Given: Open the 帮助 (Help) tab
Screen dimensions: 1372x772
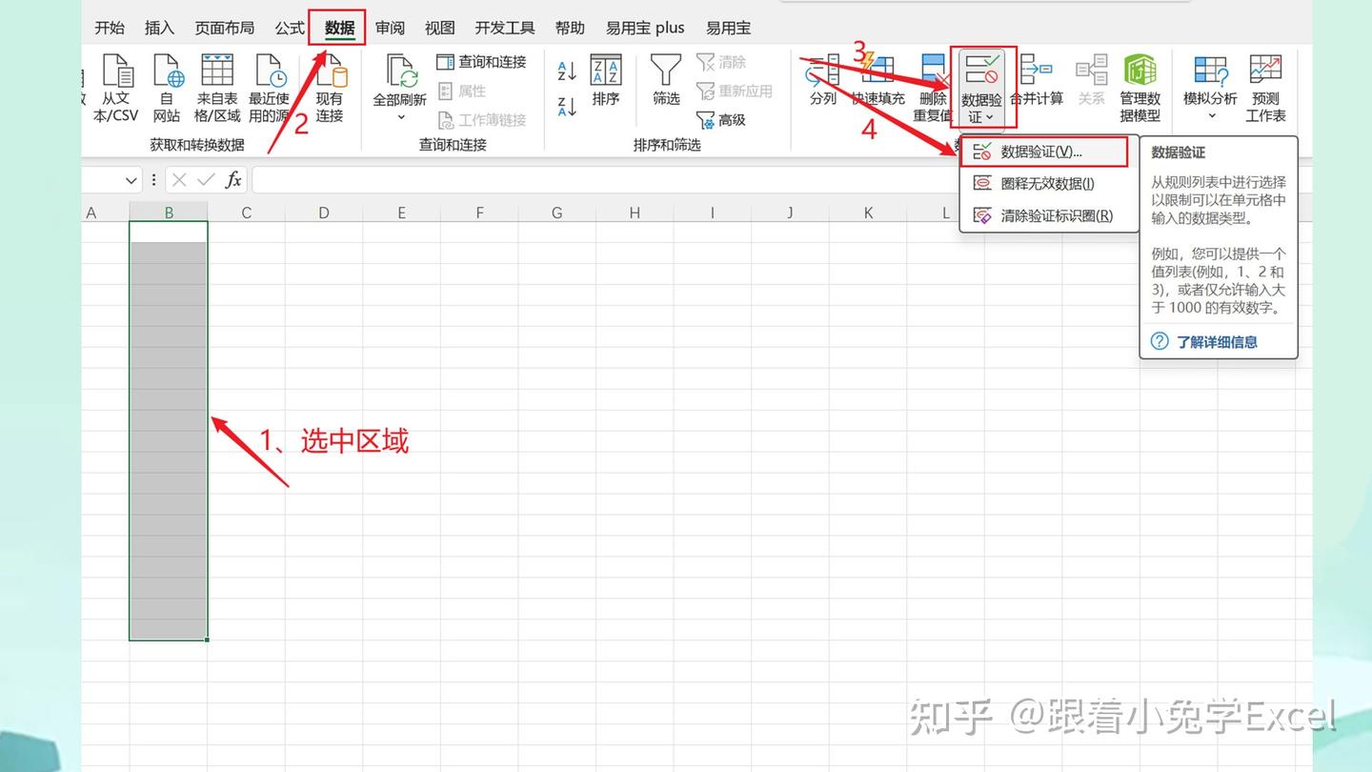Looking at the screenshot, I should (x=570, y=28).
